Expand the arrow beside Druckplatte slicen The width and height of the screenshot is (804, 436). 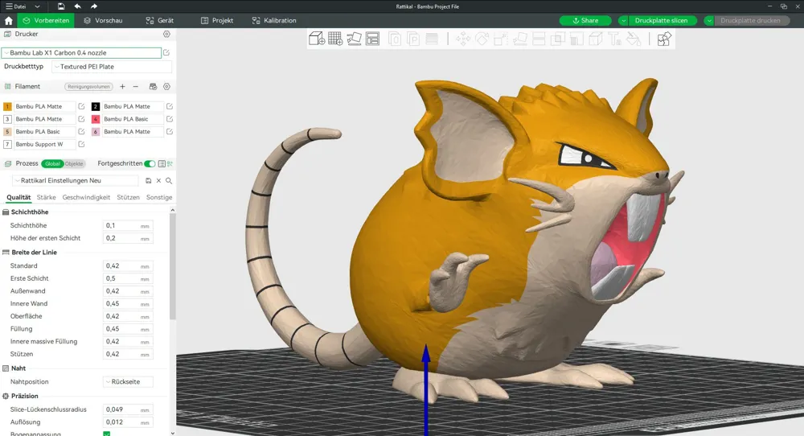(x=623, y=21)
